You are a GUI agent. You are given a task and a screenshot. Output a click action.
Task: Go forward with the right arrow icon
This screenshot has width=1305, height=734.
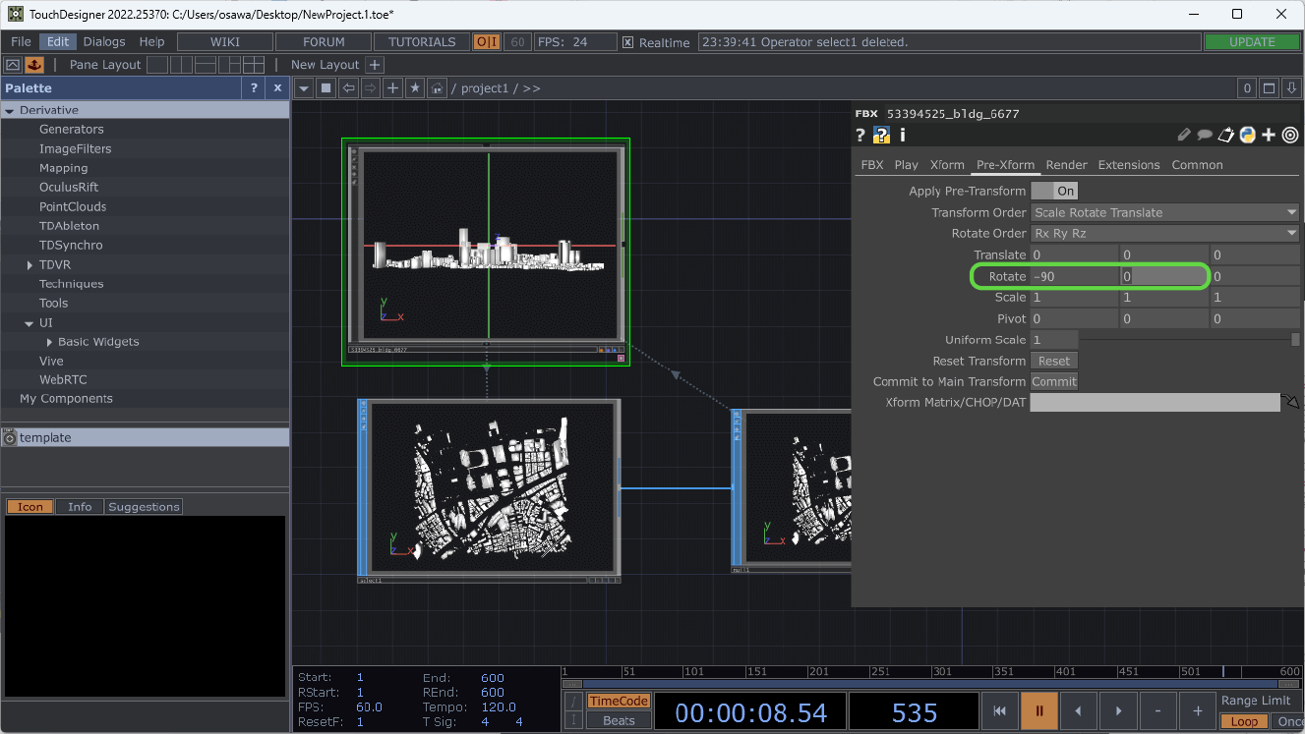(371, 88)
